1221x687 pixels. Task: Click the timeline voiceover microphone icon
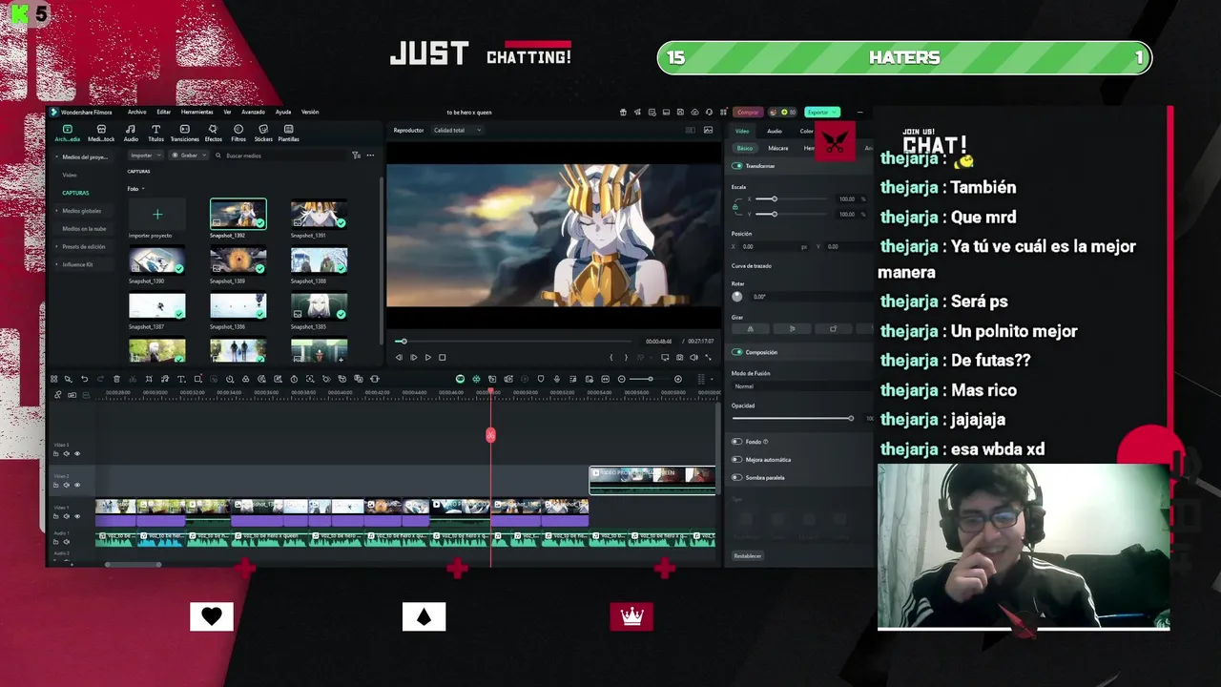click(x=557, y=379)
